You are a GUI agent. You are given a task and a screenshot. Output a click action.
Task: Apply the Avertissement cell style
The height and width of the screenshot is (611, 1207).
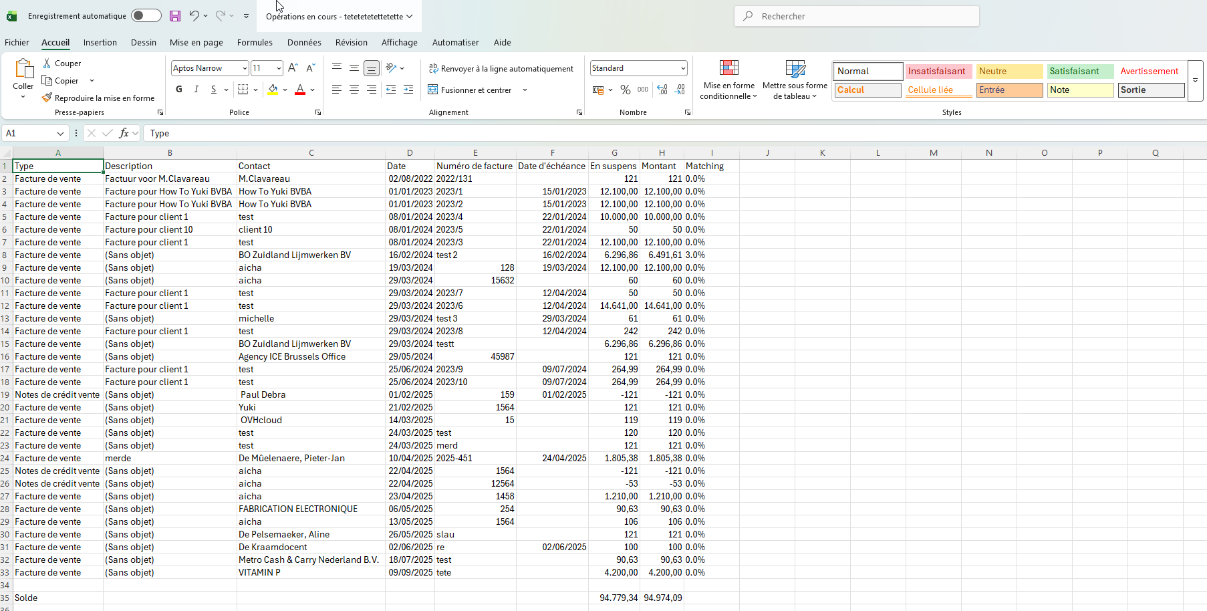[1151, 71]
